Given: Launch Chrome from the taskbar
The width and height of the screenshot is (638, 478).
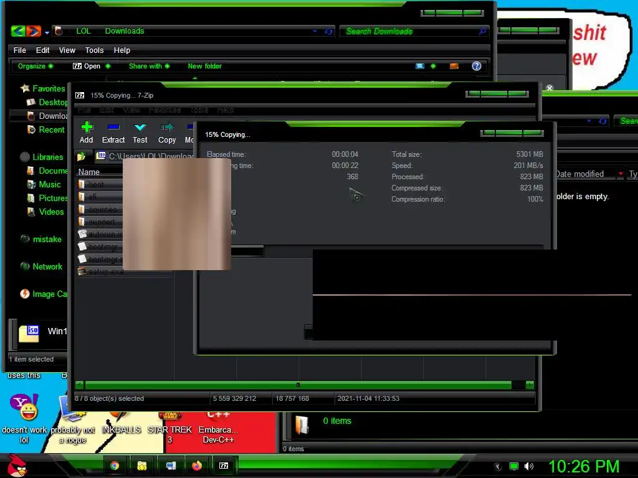Looking at the screenshot, I should [x=115, y=466].
